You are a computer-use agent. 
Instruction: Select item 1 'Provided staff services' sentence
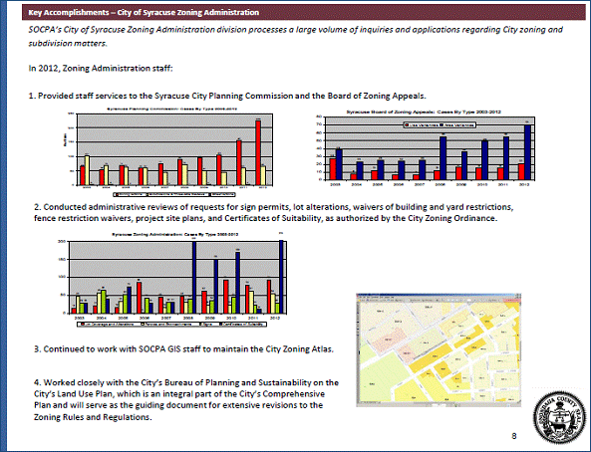coord(227,96)
